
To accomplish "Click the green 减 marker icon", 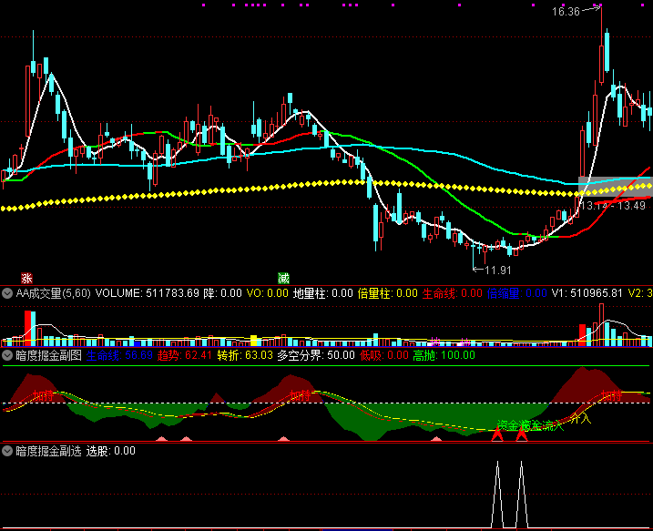I will [x=283, y=278].
